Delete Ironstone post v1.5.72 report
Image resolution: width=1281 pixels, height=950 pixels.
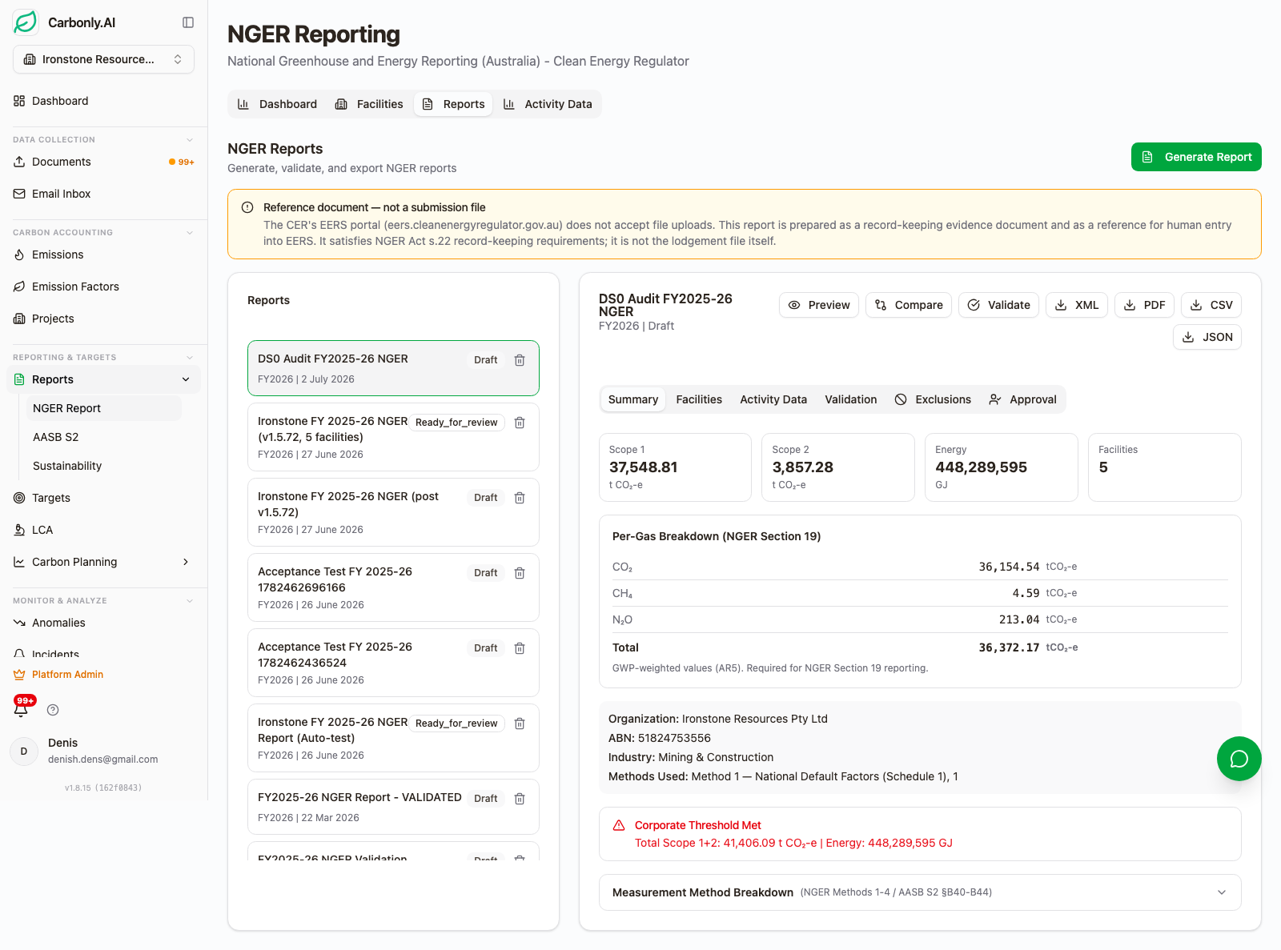[520, 498]
